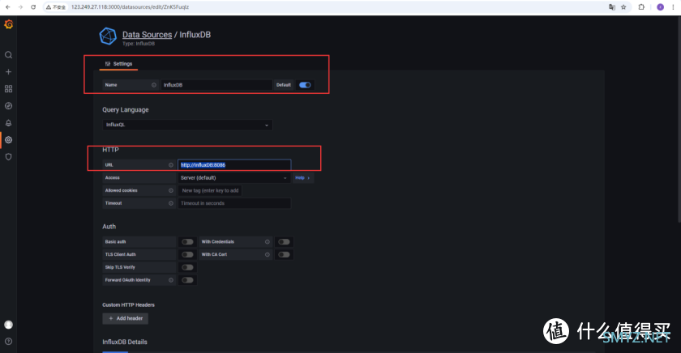
Task: Click the info icon next to URL
Action: (x=171, y=165)
